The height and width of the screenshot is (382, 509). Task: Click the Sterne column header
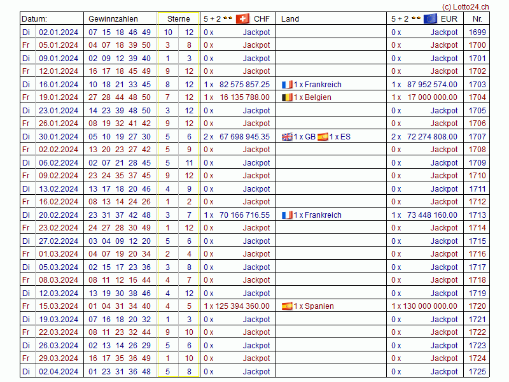(x=178, y=19)
